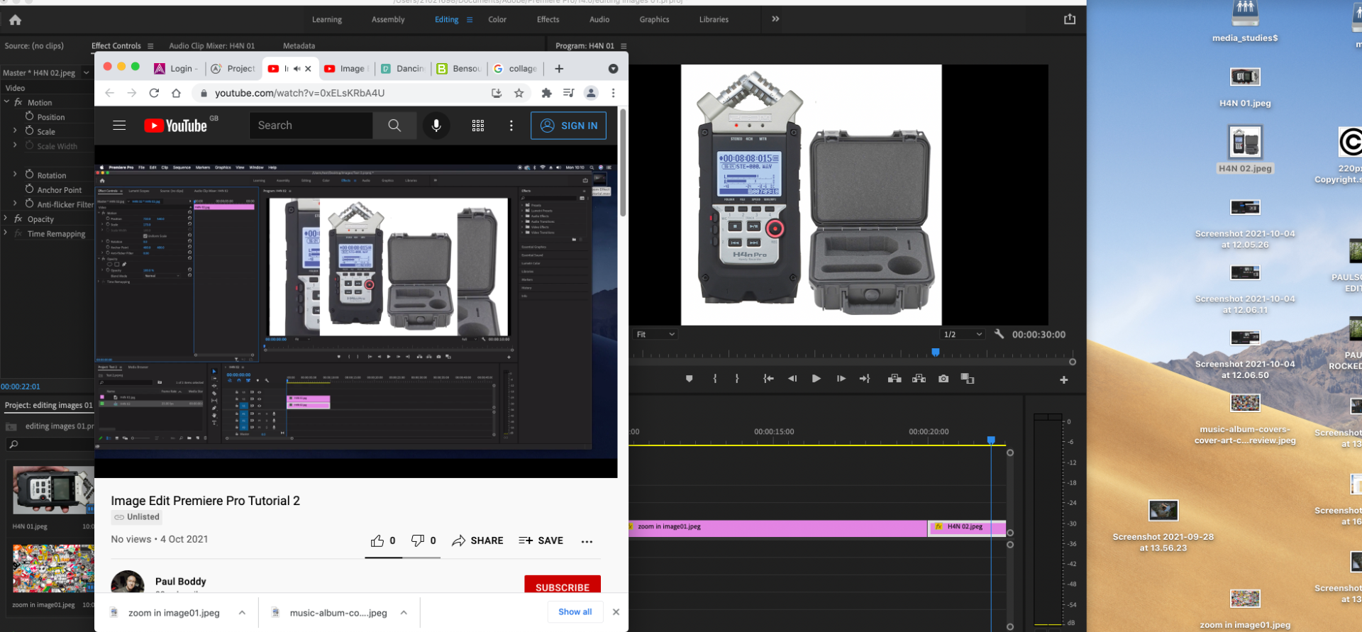The width and height of the screenshot is (1362, 632).
Task: Collapse the Motion effect group
Action: pyautogui.click(x=7, y=102)
